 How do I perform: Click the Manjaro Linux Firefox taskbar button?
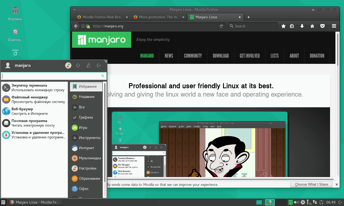35,202
